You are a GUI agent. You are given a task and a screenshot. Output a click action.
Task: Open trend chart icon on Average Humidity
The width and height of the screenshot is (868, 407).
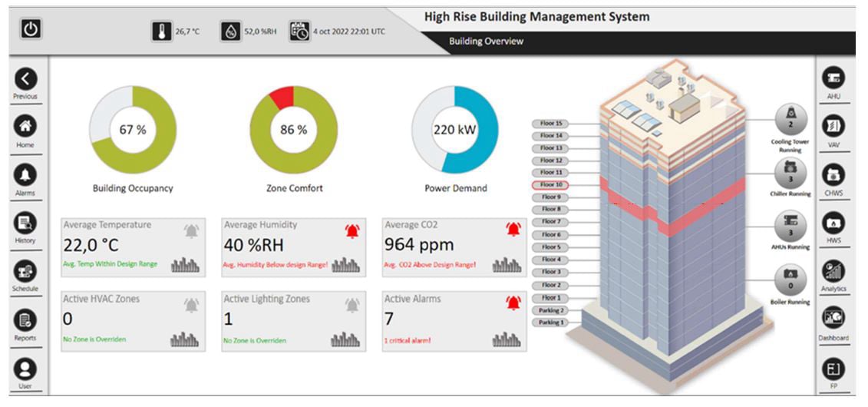[345, 265]
